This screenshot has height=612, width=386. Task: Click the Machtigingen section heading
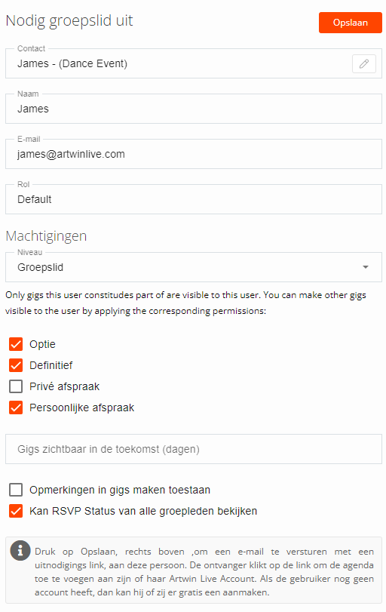tap(47, 236)
